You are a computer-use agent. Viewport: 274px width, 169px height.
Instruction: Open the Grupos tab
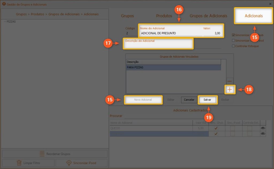pyautogui.click(x=127, y=16)
